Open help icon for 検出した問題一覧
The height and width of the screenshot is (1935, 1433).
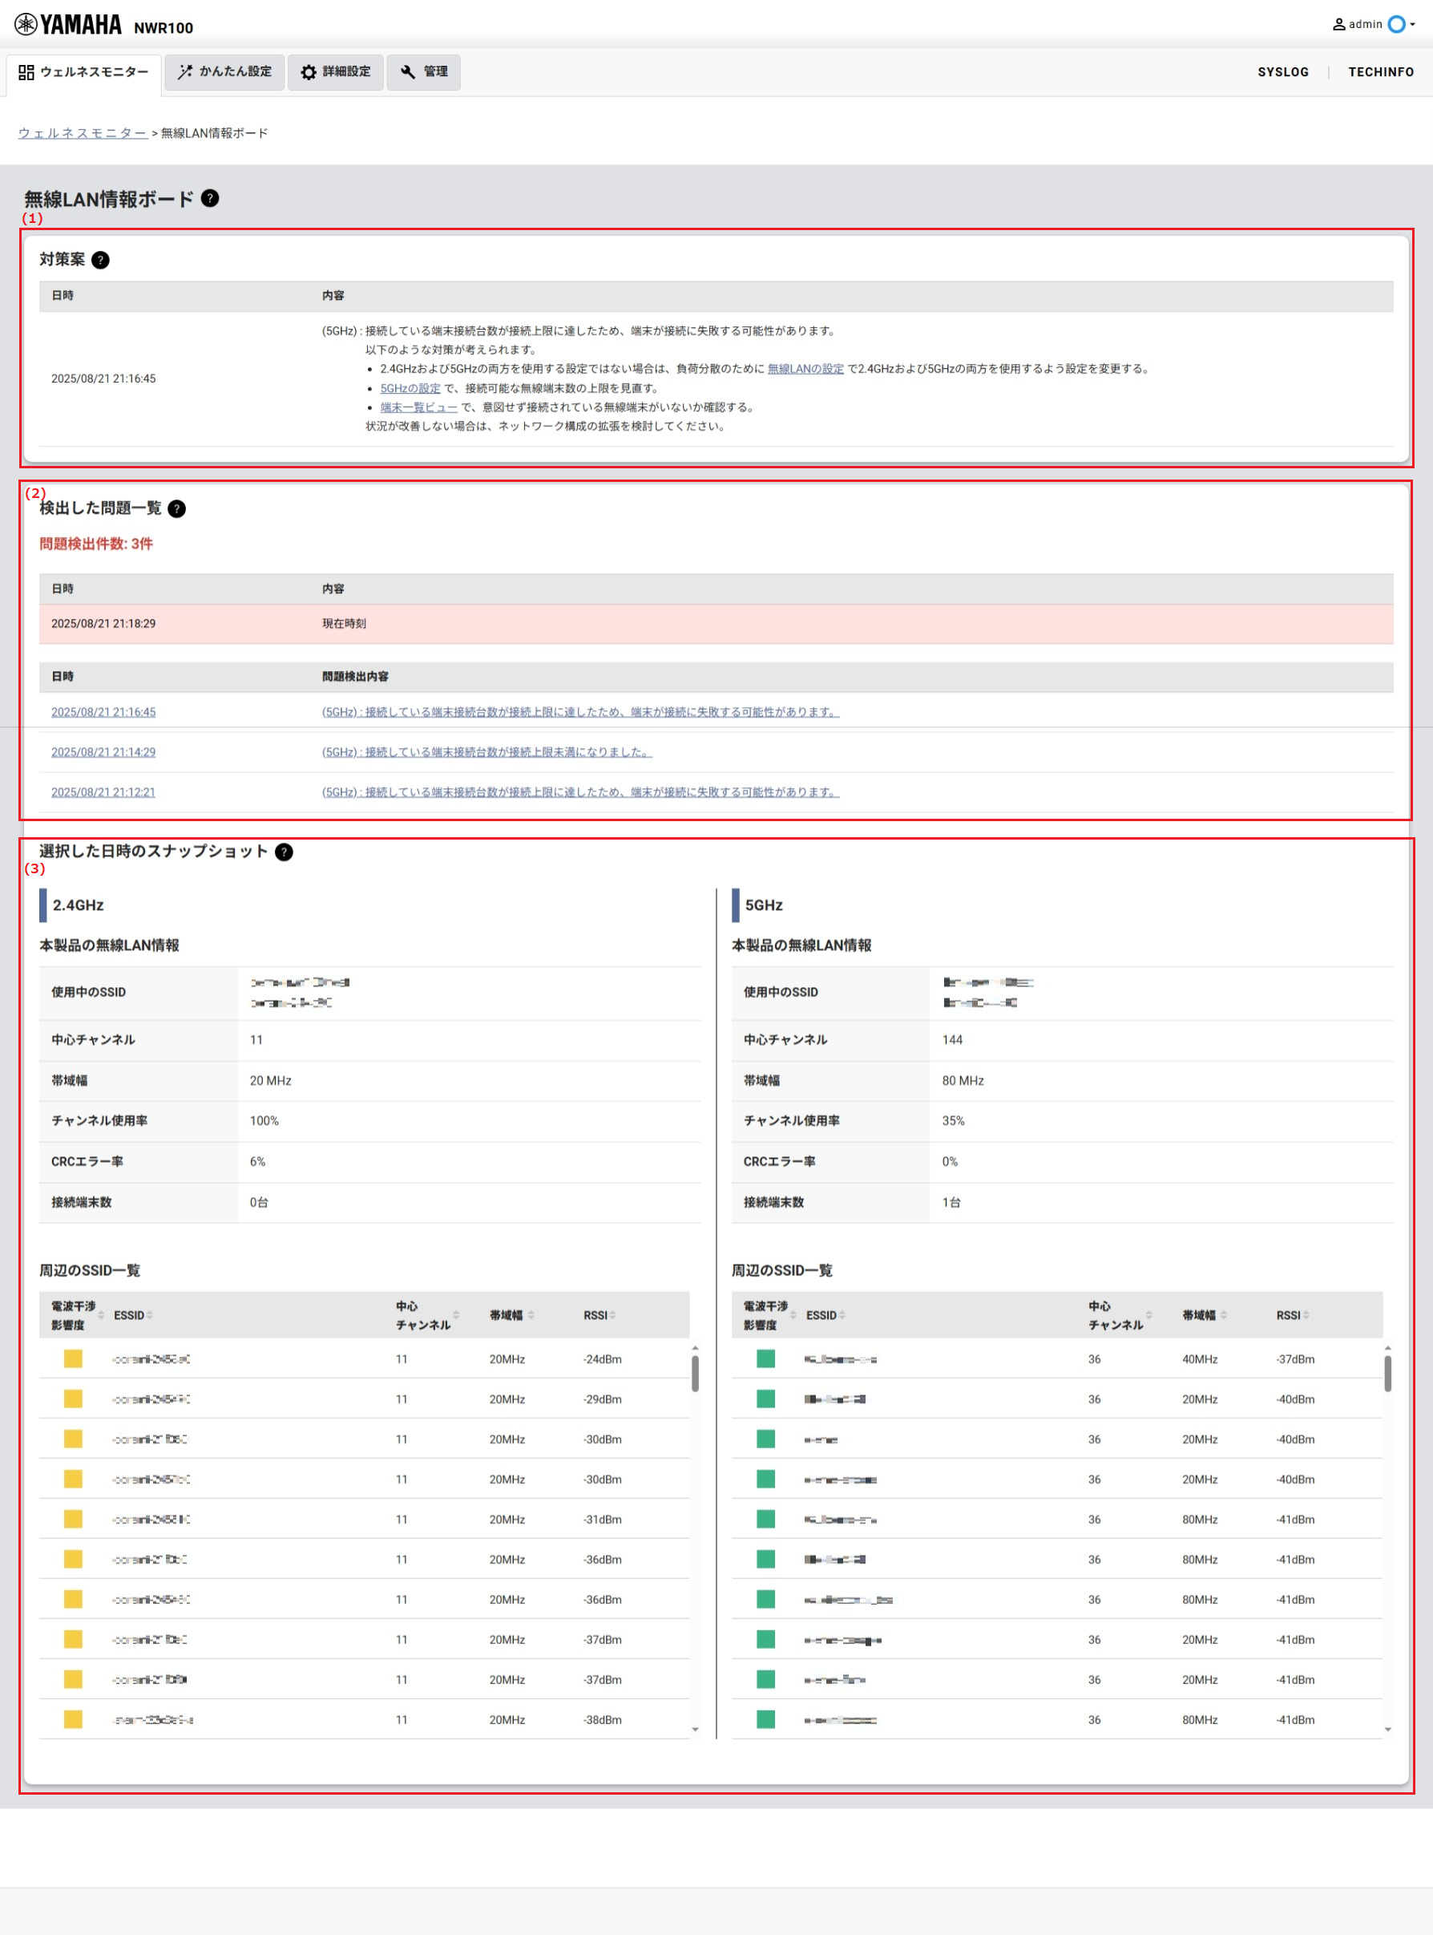click(x=177, y=509)
